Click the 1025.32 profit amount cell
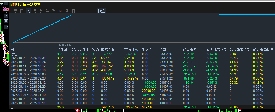275x112 pixels. click(107, 66)
